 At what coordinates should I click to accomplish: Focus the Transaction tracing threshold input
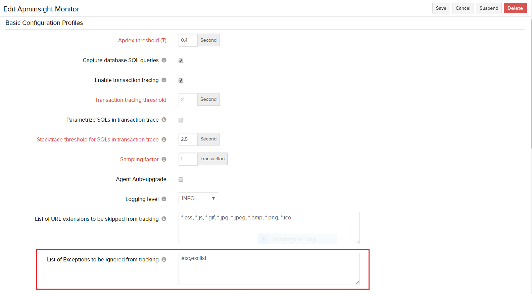(x=188, y=99)
